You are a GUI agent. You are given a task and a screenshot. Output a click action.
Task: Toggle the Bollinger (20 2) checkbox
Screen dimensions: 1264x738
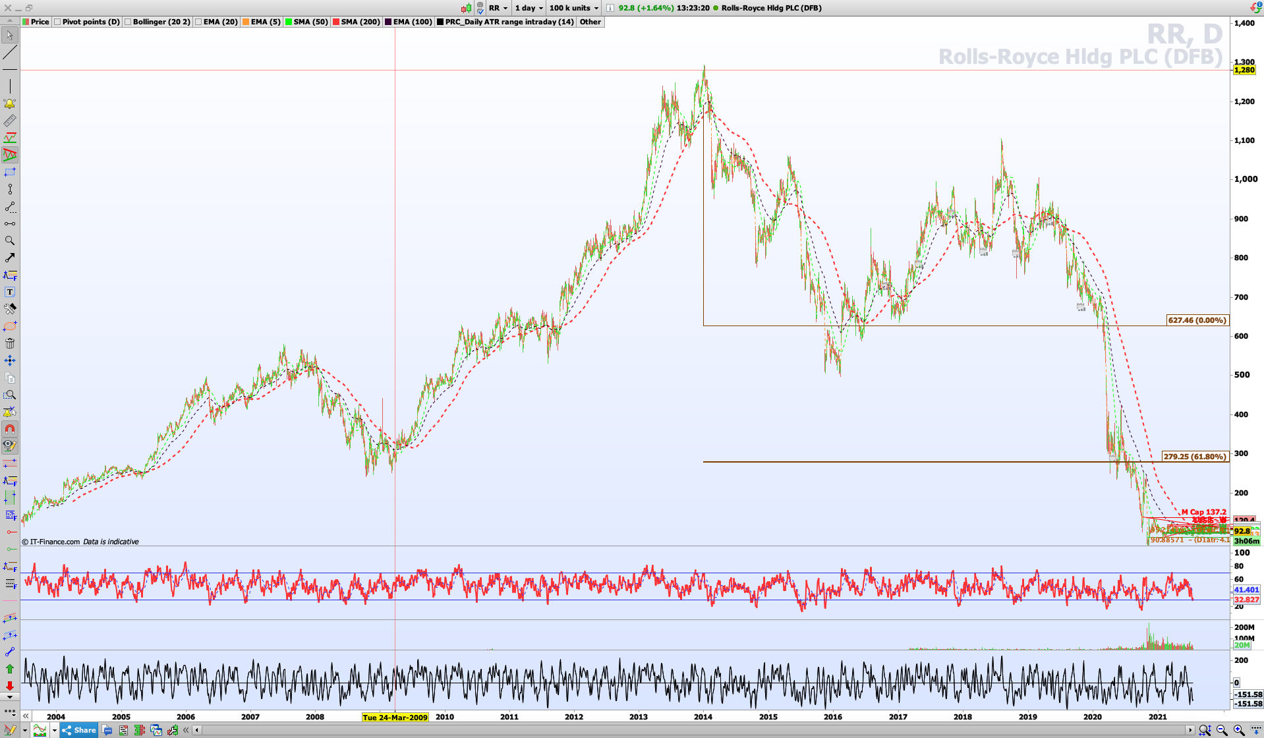tap(129, 22)
